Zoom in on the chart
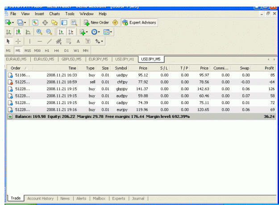Screen dimensions: 279x205 [39, 32]
